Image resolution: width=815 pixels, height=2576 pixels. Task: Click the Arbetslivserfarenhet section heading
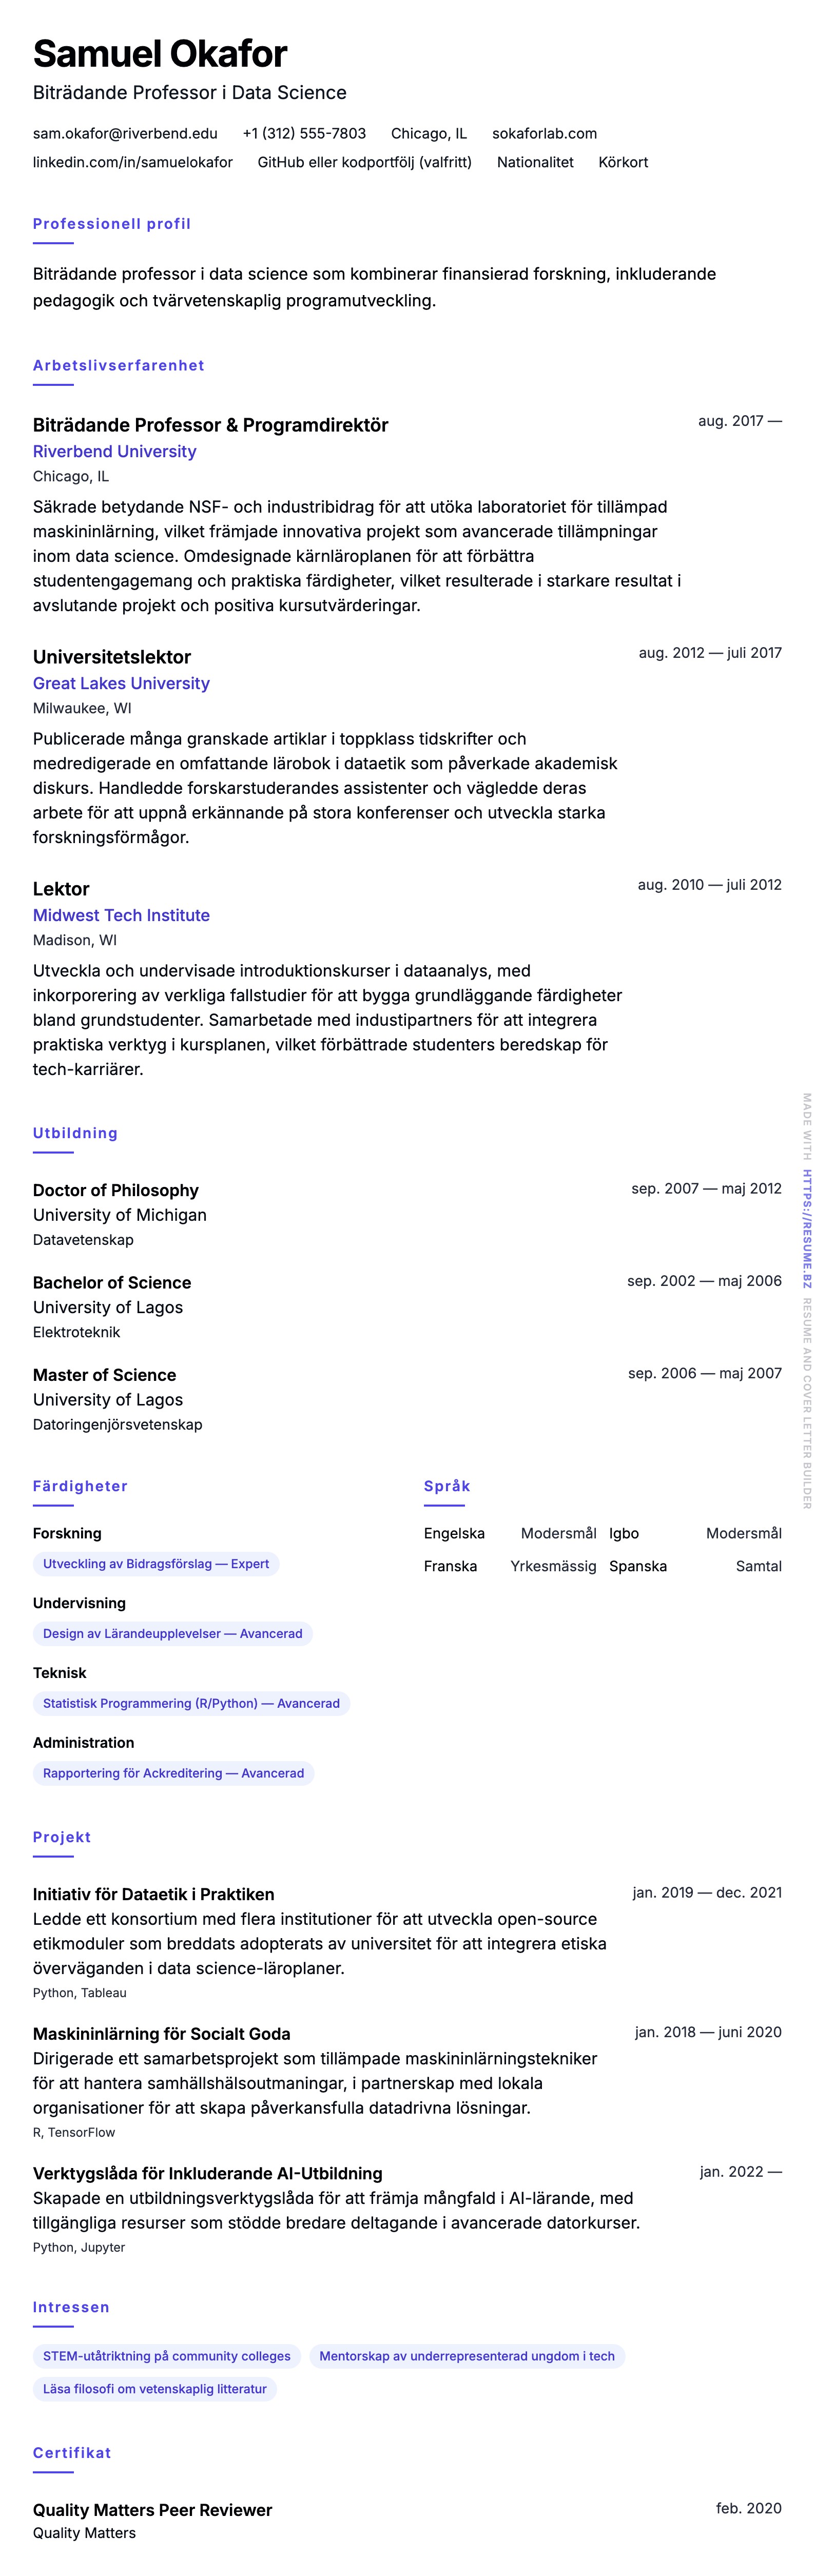[118, 365]
